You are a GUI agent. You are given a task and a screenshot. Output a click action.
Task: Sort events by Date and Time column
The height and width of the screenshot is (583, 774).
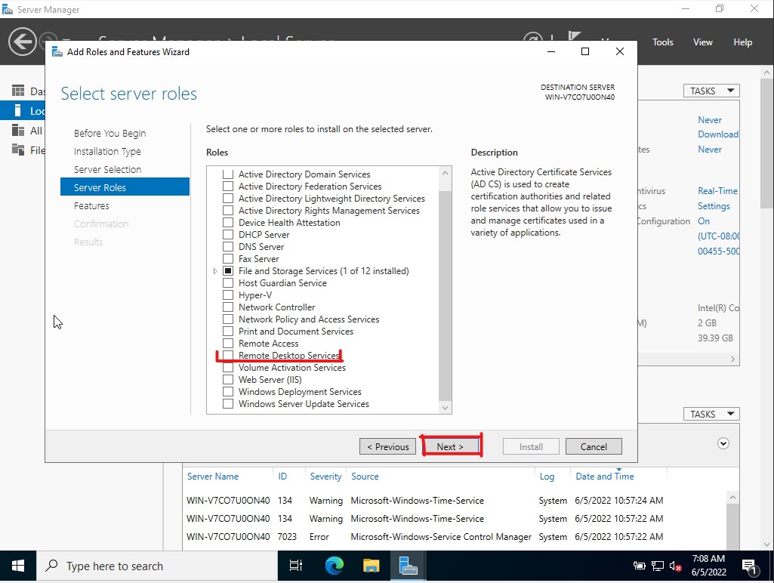(x=605, y=477)
